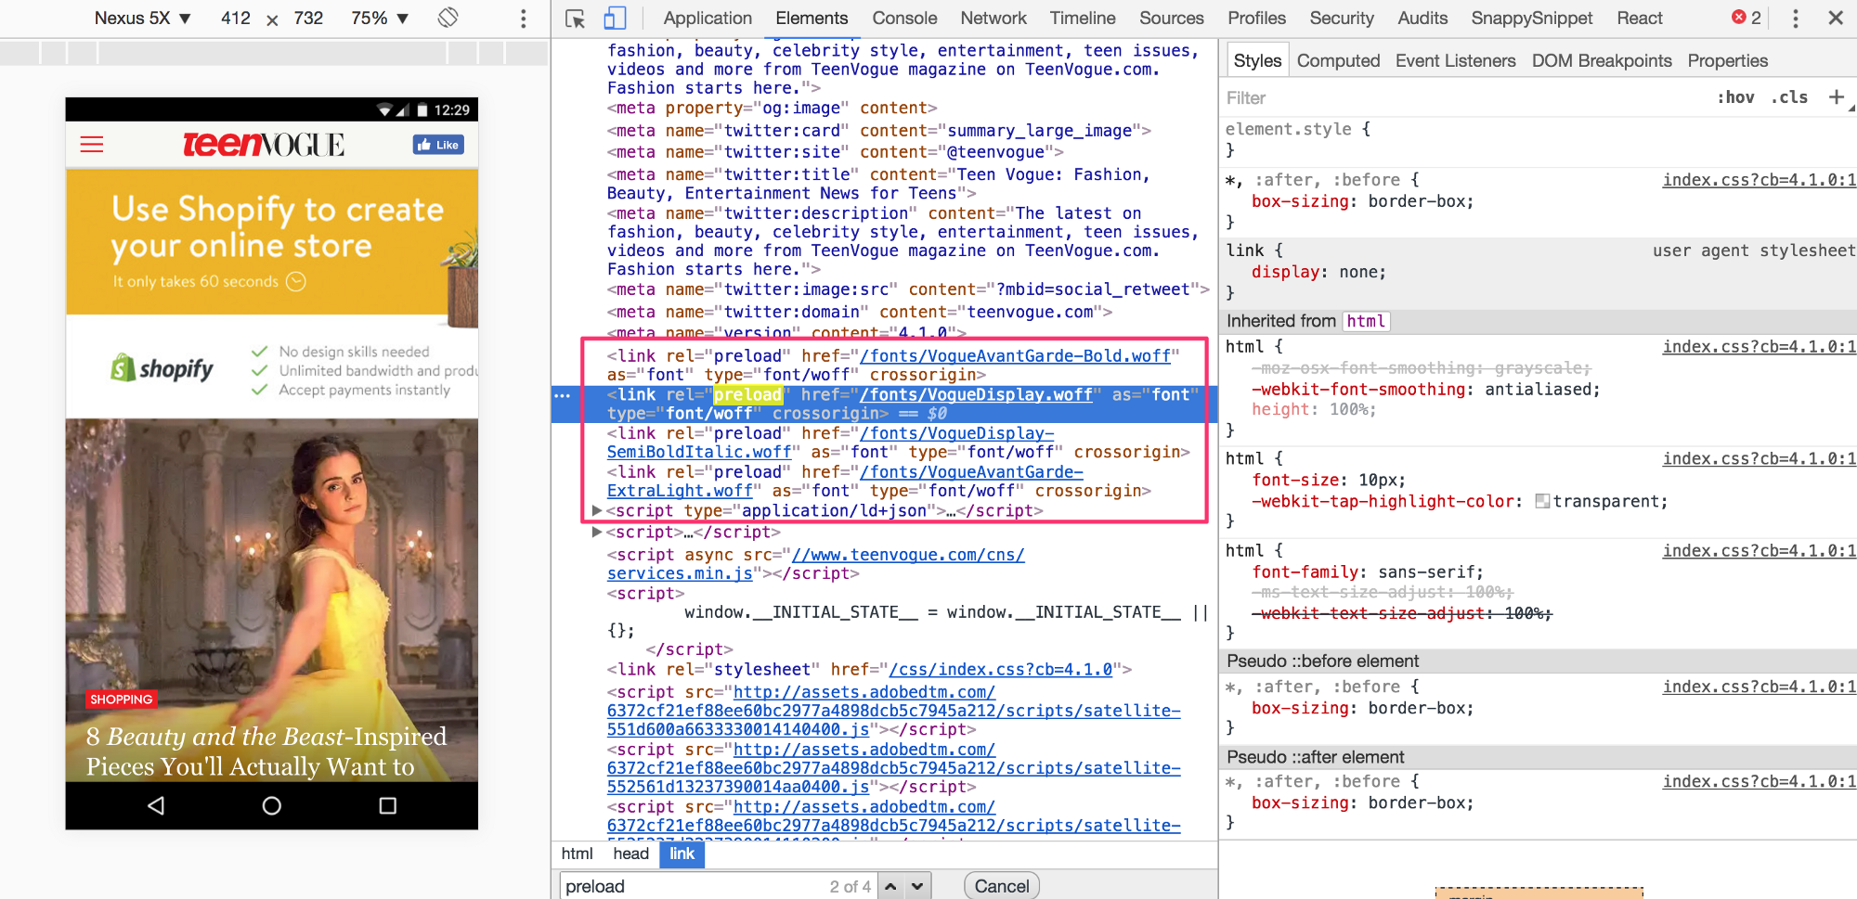Rotate the device orientation
The width and height of the screenshot is (1857, 899).
pyautogui.click(x=448, y=18)
